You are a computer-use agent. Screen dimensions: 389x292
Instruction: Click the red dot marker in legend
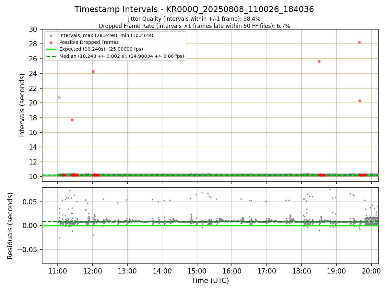pos(51,43)
